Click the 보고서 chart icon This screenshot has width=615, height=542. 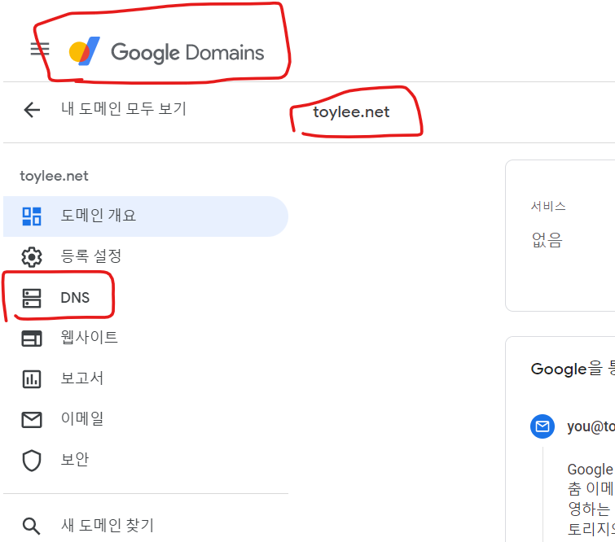coord(32,379)
